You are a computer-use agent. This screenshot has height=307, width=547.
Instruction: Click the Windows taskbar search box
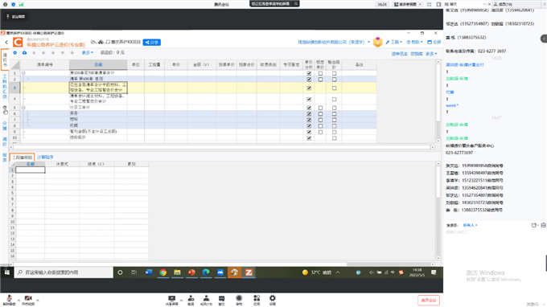(64, 272)
